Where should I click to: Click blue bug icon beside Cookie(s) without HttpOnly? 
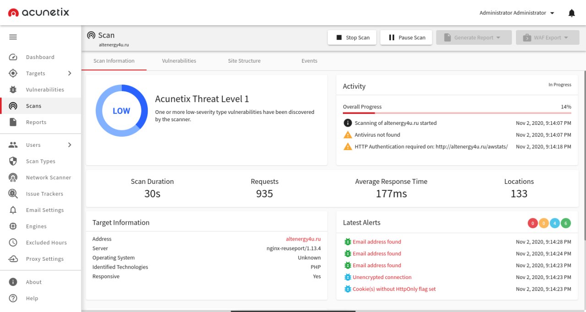click(347, 289)
